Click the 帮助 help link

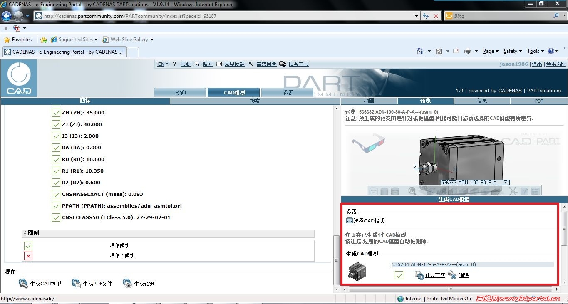pyautogui.click(x=185, y=64)
